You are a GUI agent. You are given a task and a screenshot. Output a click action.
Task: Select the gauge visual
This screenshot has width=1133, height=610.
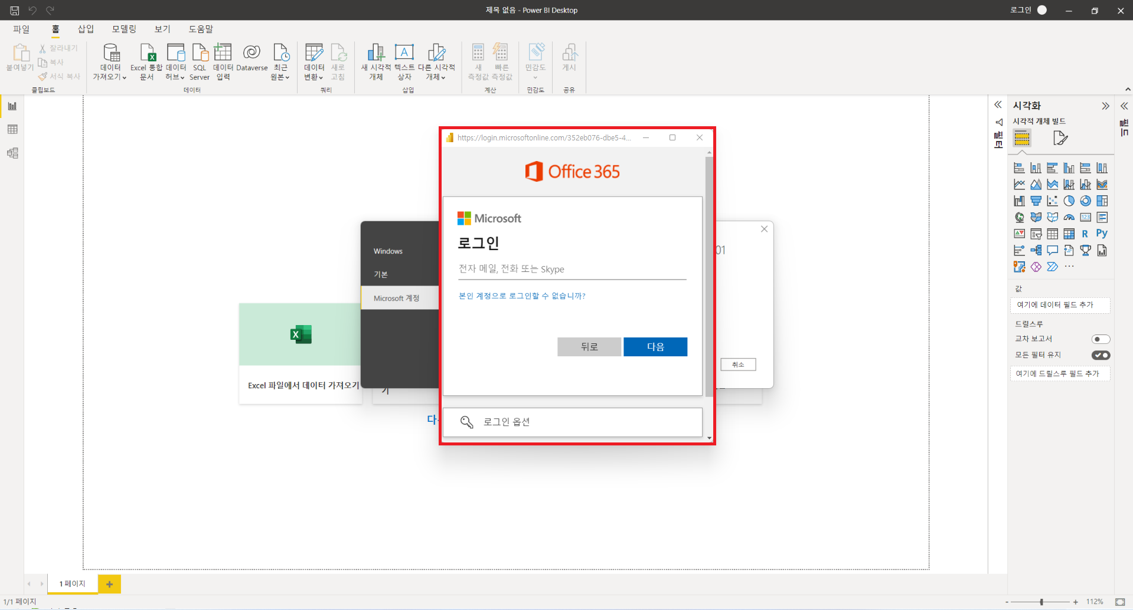tap(1069, 218)
